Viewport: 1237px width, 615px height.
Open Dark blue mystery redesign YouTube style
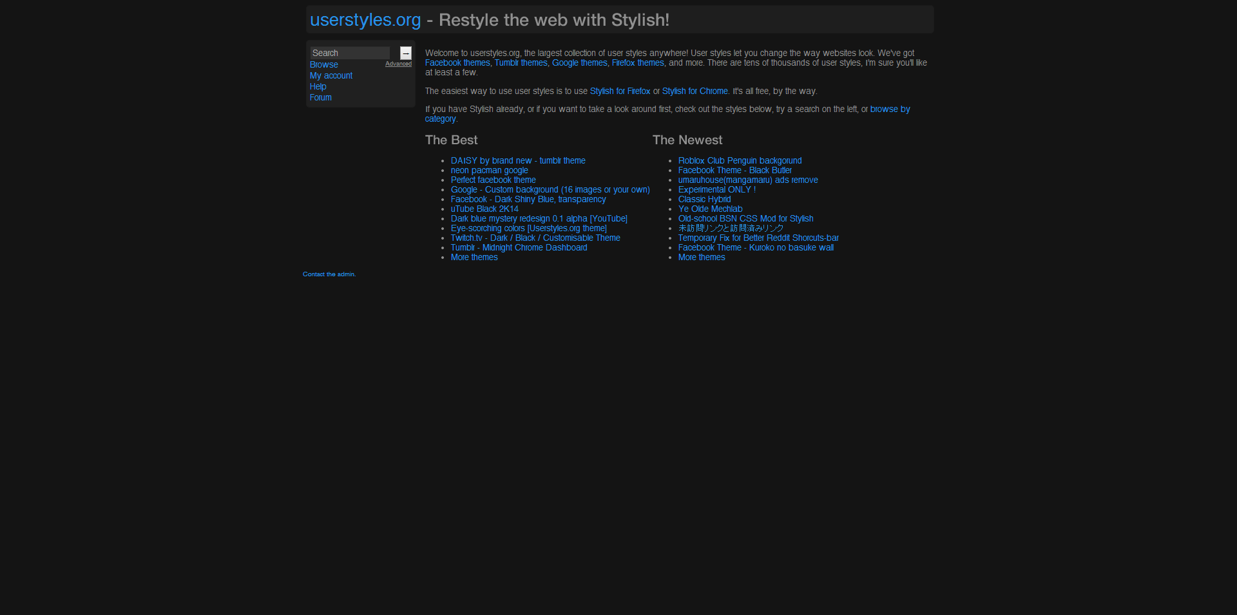(x=539, y=218)
